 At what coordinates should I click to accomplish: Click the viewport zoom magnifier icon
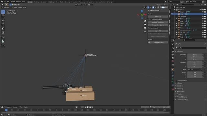tap(145, 21)
